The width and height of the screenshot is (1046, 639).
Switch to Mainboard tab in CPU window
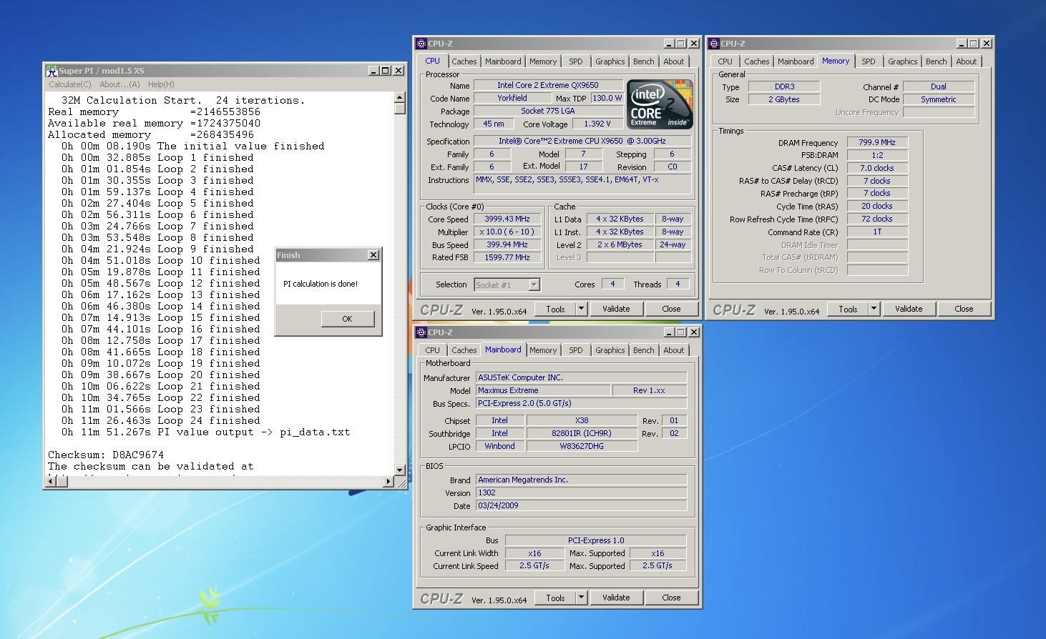coord(503,61)
